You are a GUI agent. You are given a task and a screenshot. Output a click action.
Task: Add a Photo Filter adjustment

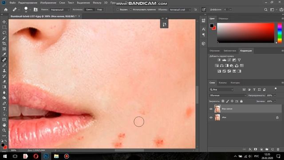[232, 66]
